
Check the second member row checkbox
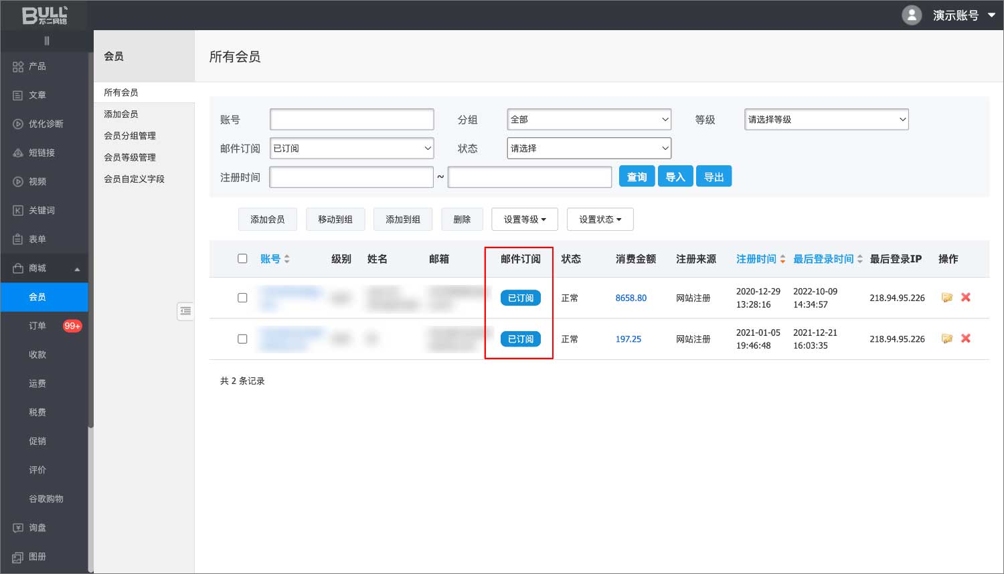242,339
